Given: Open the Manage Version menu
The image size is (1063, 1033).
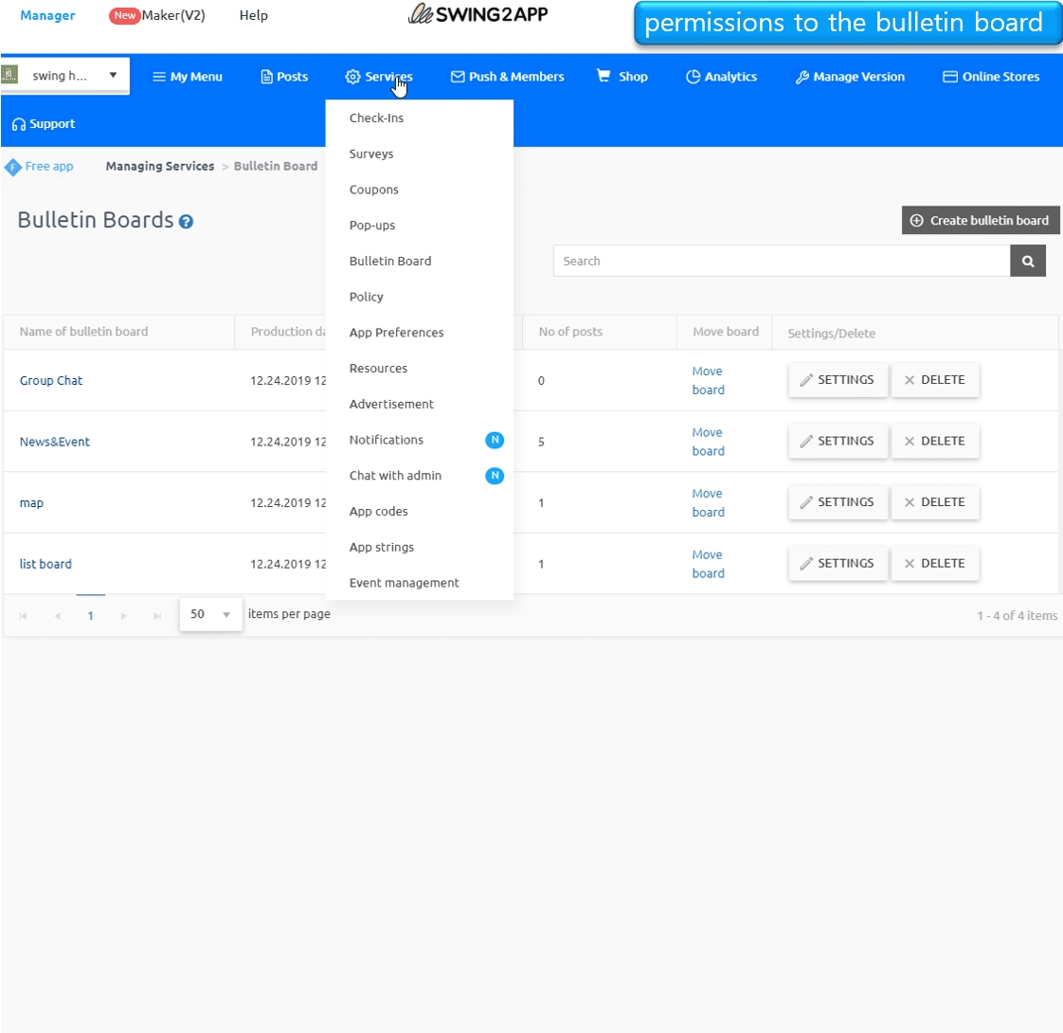Looking at the screenshot, I should [850, 77].
